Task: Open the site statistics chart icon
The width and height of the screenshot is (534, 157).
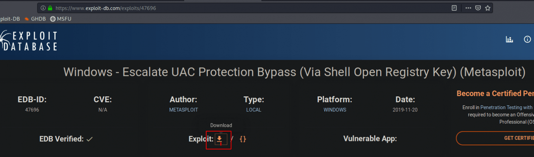Action: 509,40
